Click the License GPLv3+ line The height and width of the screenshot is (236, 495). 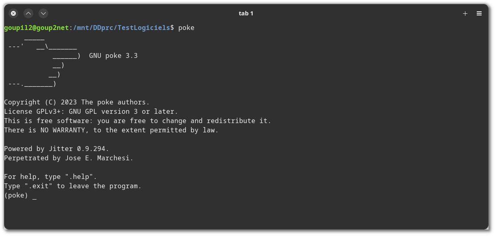[91, 112]
